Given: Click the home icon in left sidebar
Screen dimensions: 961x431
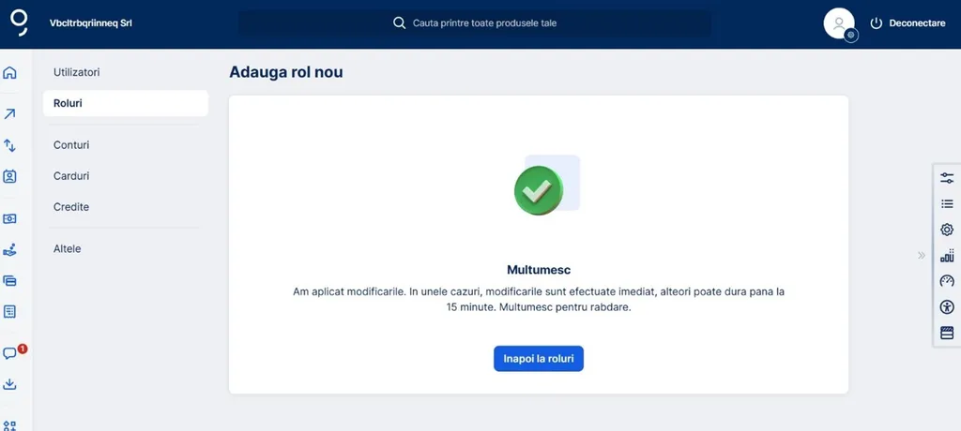Looking at the screenshot, I should tap(10, 73).
